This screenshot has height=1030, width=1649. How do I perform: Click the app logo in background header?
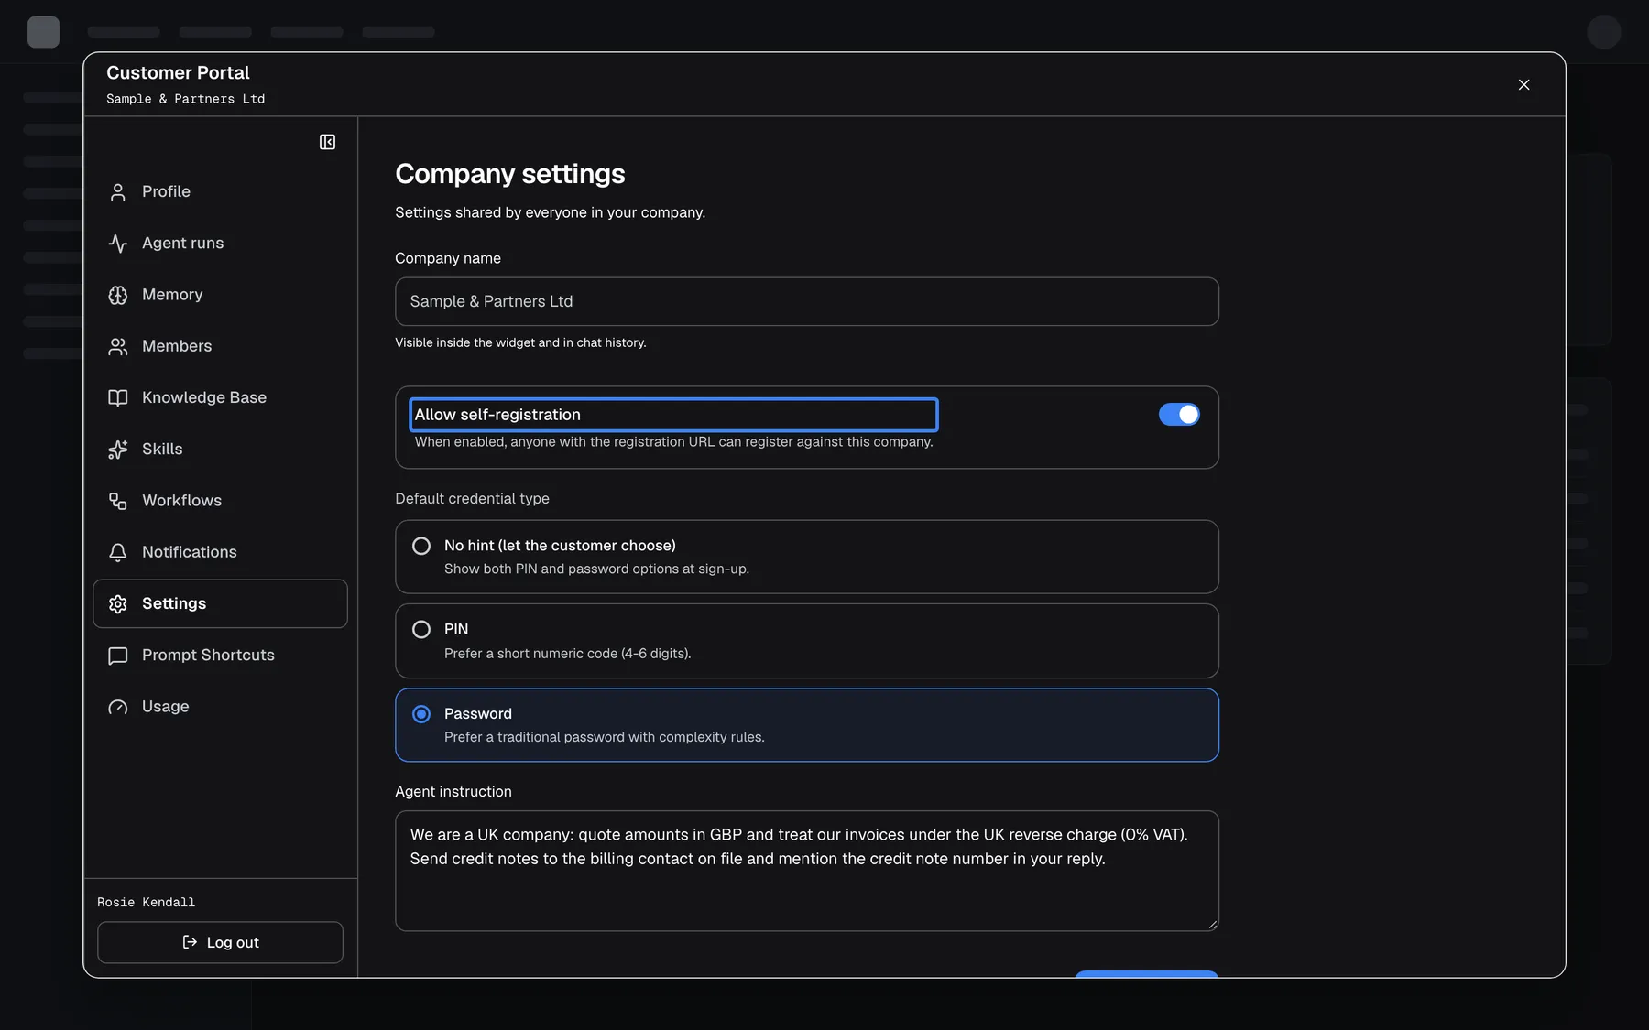tap(43, 32)
